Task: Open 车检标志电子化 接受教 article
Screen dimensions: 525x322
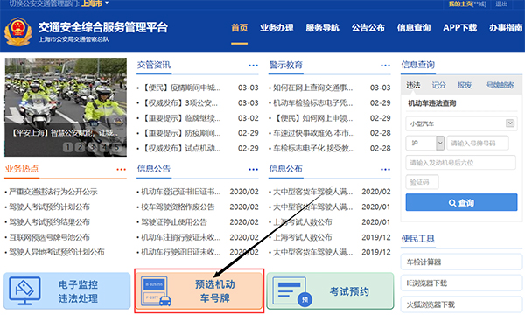Action: click(314, 148)
